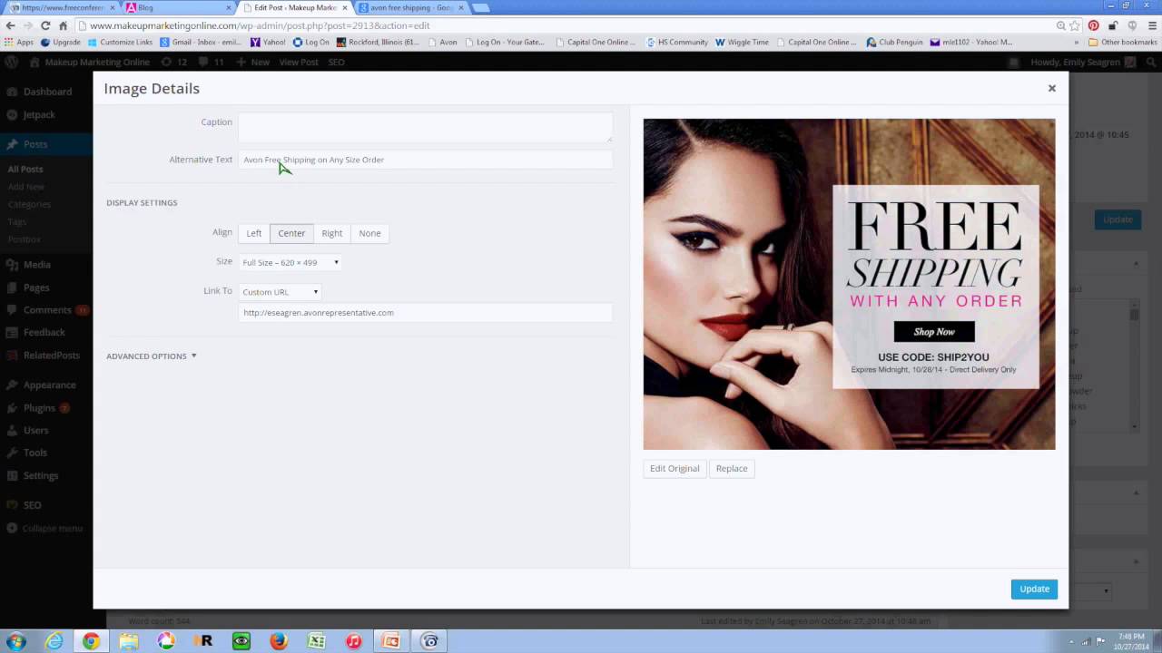Viewport: 1162px width, 653px height.
Task: Click the Replace image button
Action: pos(732,469)
